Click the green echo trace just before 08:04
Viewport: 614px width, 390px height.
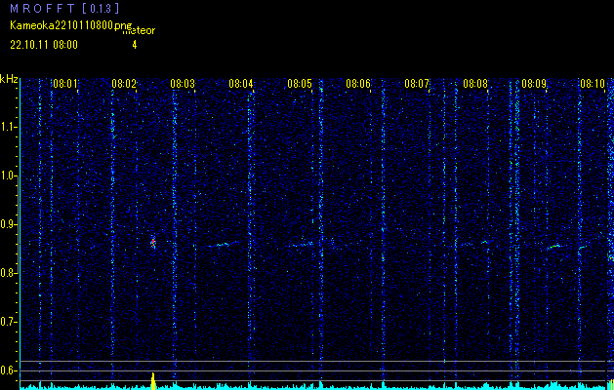point(223,245)
